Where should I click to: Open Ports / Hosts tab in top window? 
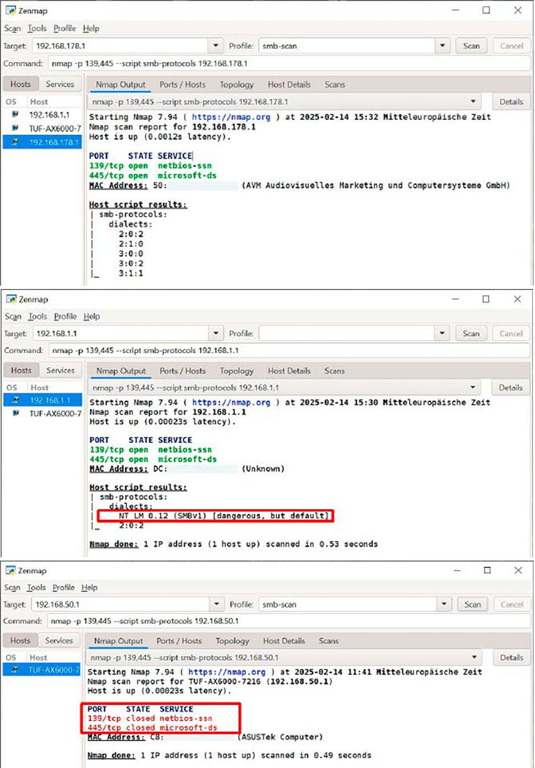183,85
